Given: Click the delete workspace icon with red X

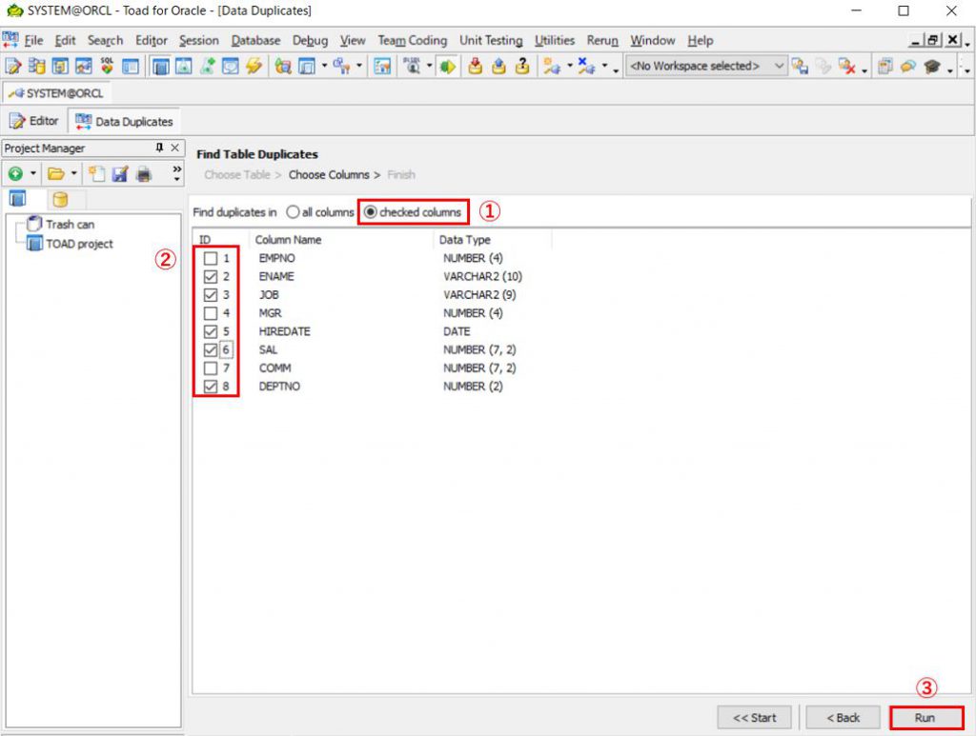Looking at the screenshot, I should (x=846, y=66).
